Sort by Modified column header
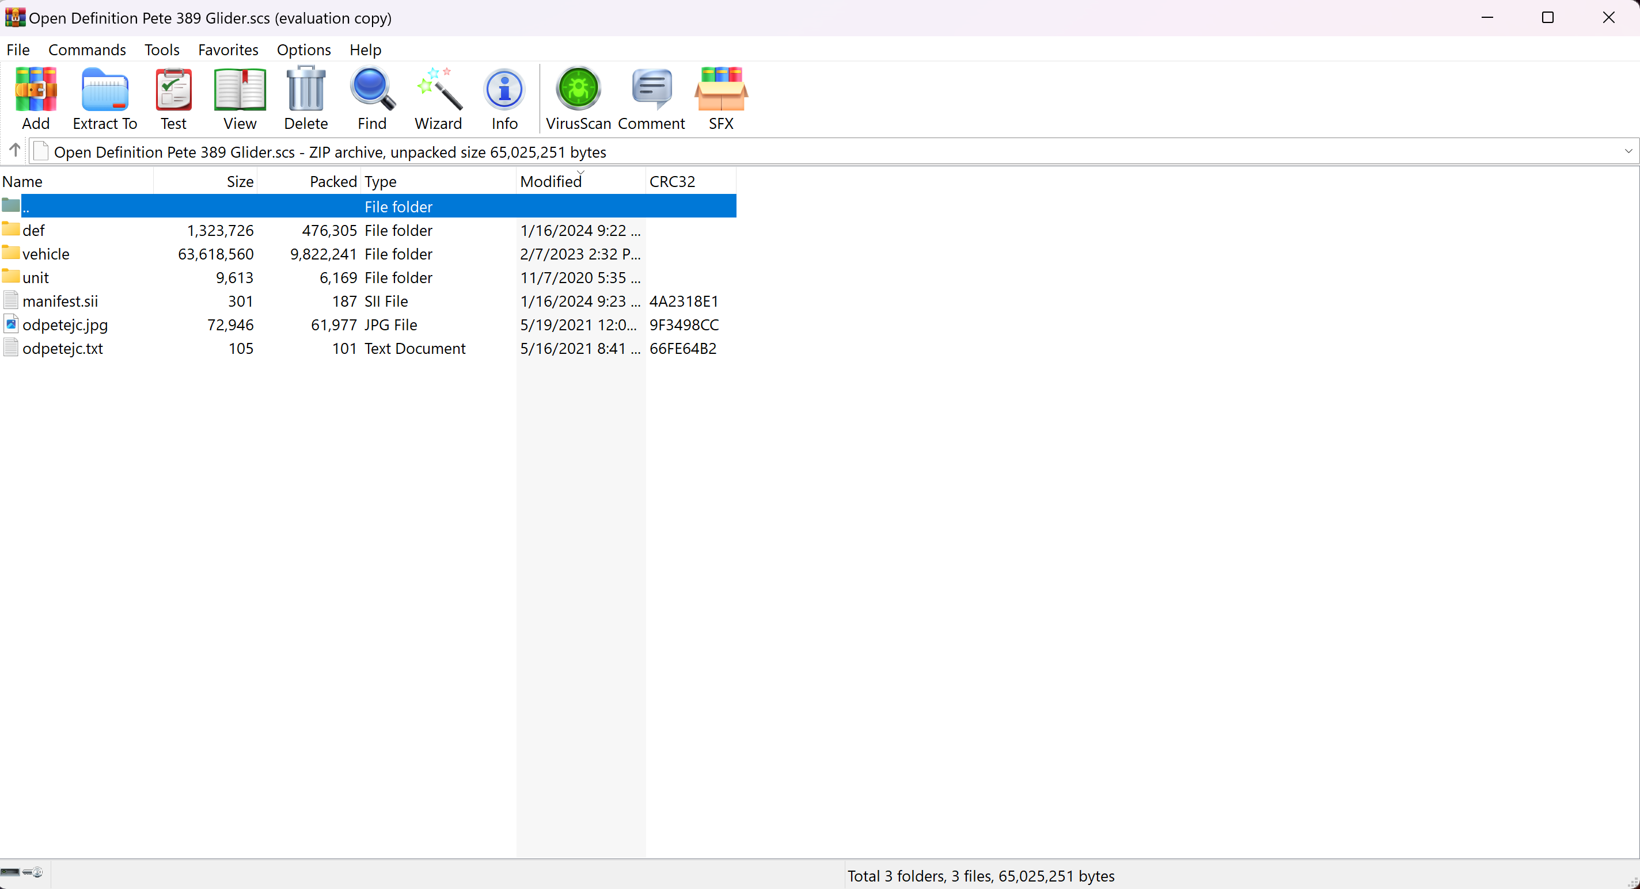Screen dimensions: 1640x889 pos(551,182)
